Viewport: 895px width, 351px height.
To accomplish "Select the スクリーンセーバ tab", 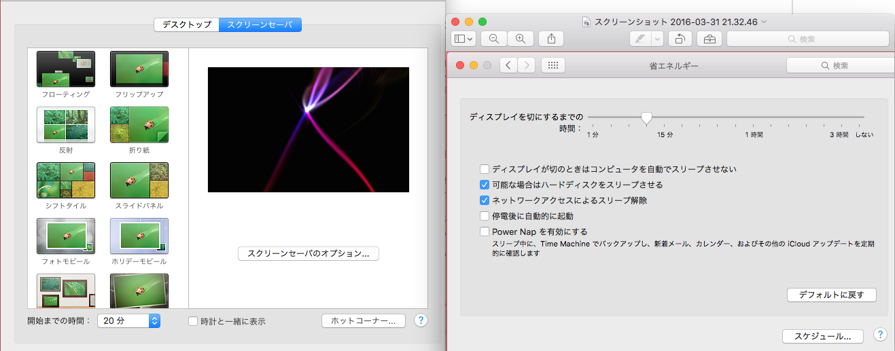I will [260, 25].
